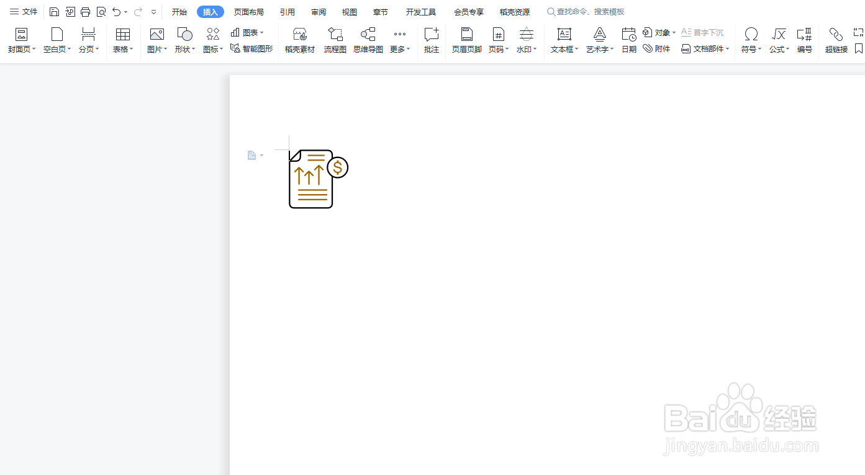
Task: Expand the quick access toolbar customization arrow
Action: (153, 12)
